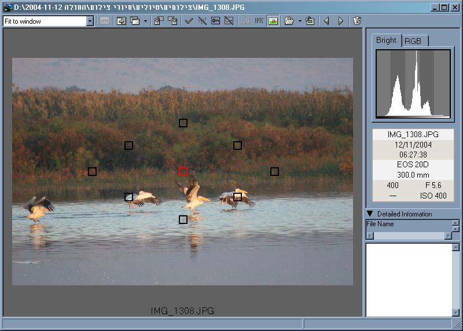Click the pelican photo preview
463x331 pixels.
tap(182, 171)
